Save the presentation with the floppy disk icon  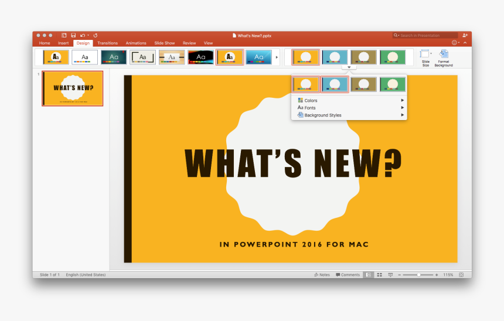click(73, 35)
